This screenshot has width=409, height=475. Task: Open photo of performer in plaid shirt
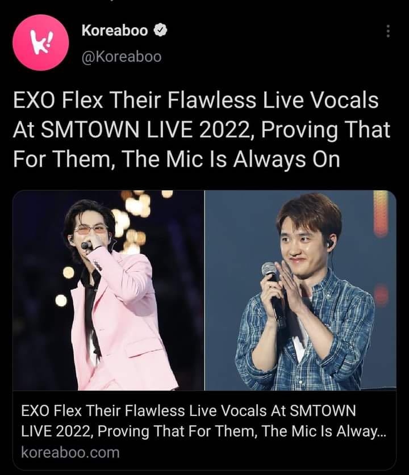pos(301,290)
